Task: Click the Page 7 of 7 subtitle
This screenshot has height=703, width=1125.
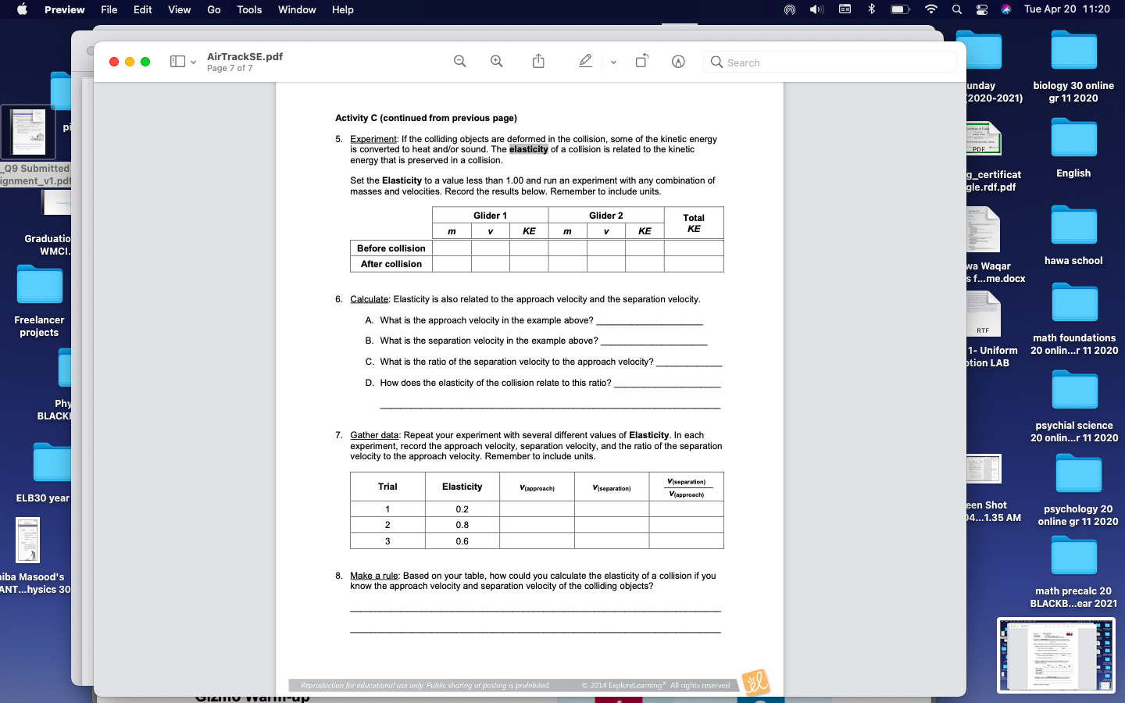Action: (x=230, y=69)
